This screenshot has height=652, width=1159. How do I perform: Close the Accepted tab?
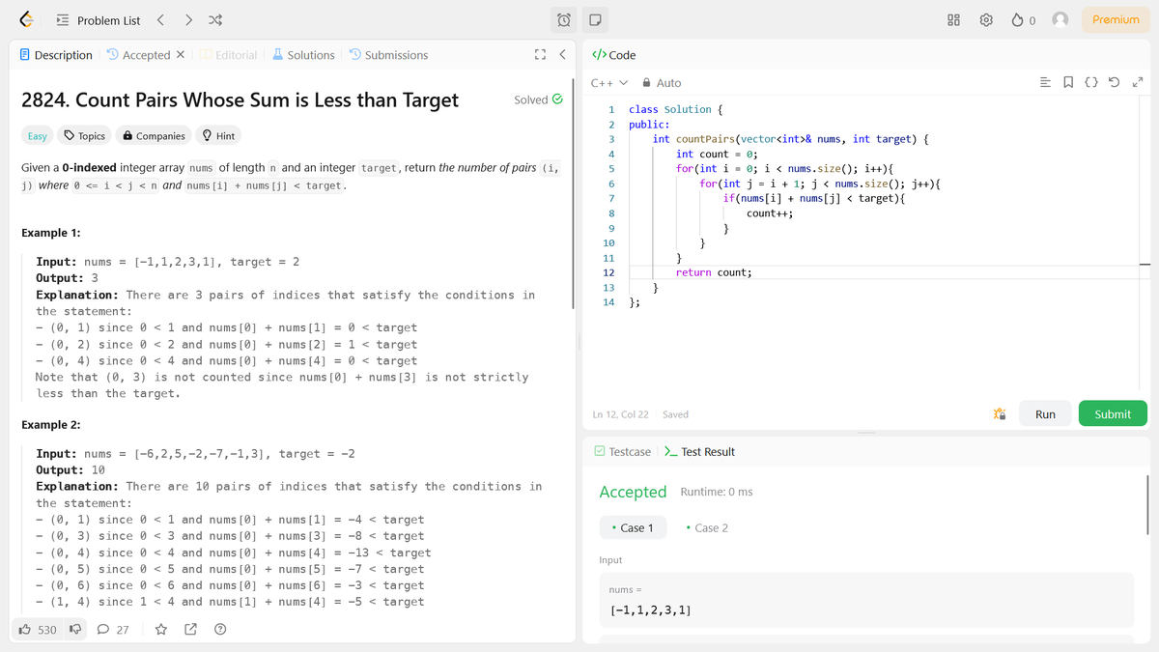click(x=181, y=55)
